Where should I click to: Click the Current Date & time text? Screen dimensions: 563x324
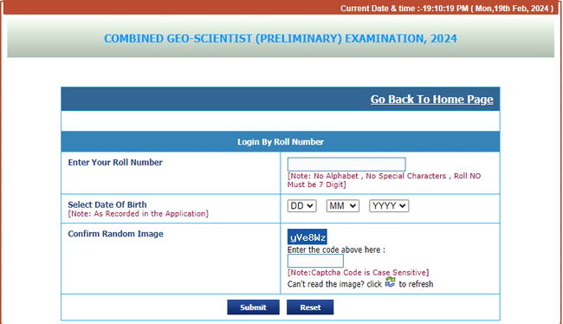[x=447, y=9]
